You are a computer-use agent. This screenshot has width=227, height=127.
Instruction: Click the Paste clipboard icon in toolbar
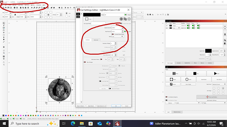(26, 8)
